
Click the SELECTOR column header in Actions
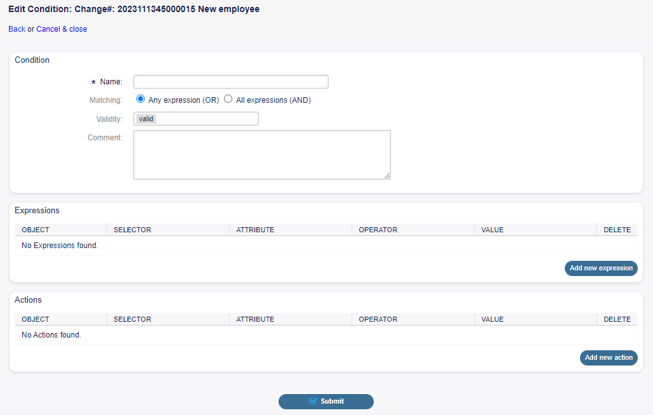(x=132, y=319)
